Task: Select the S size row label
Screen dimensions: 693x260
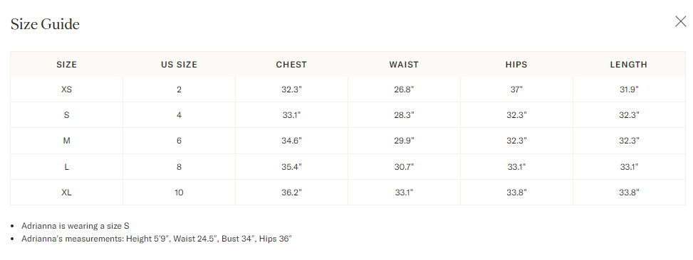Action: coord(67,115)
